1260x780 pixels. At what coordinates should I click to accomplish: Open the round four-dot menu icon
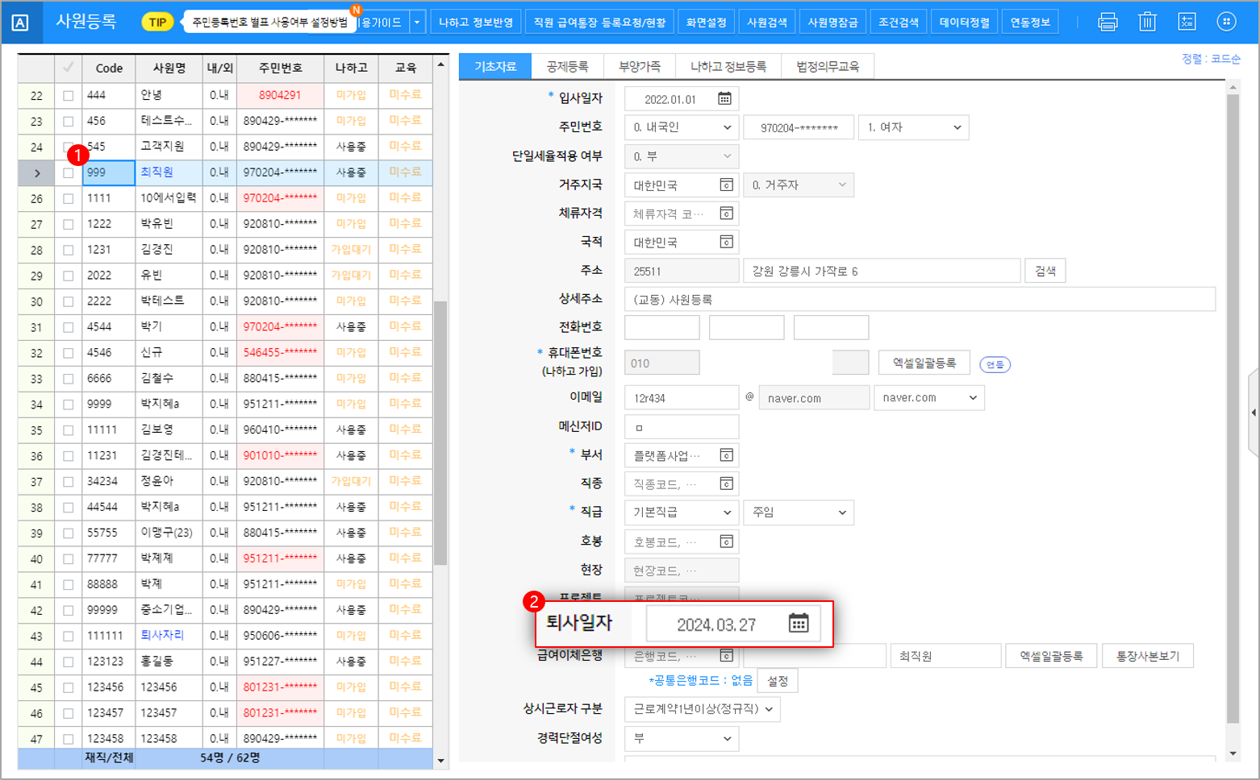click(x=1226, y=22)
